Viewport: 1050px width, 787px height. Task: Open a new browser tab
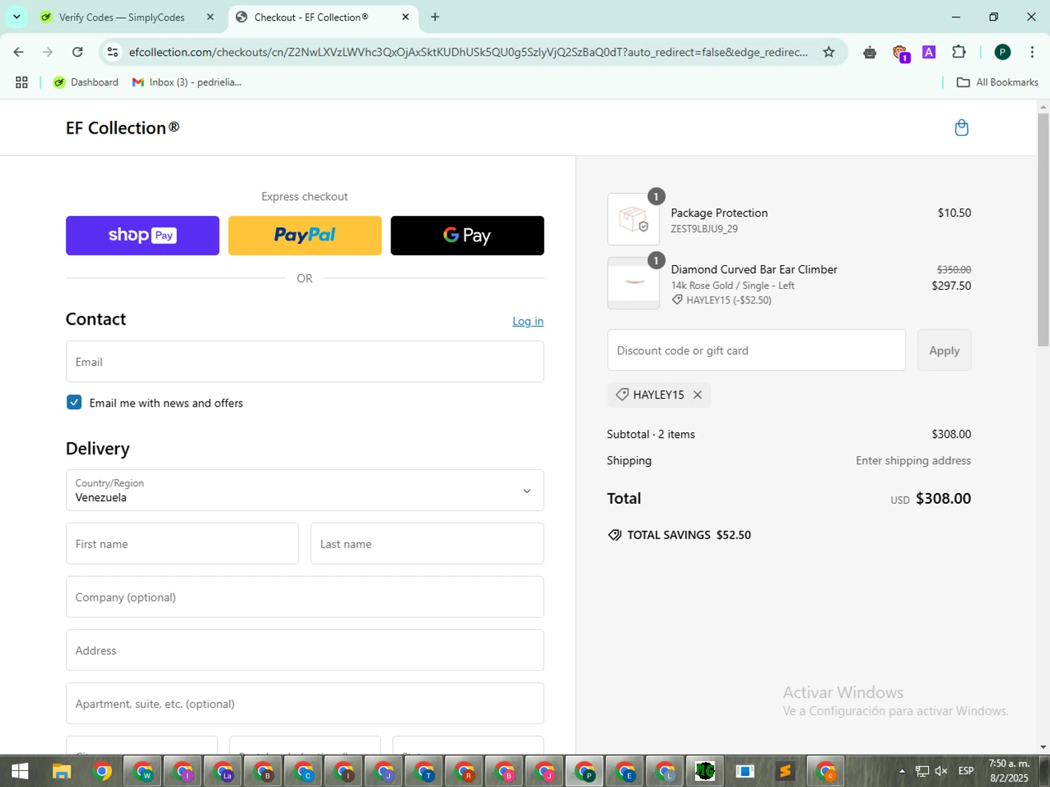click(x=435, y=17)
